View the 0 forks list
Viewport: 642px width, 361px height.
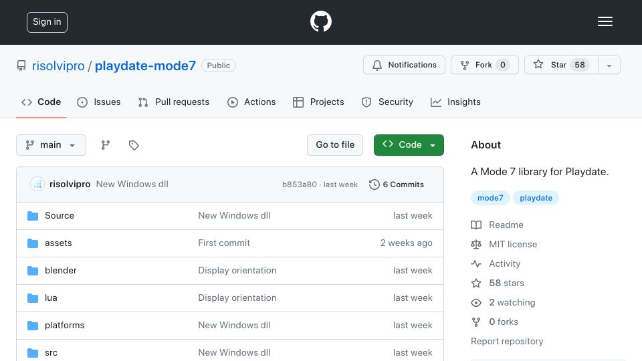coord(504,322)
